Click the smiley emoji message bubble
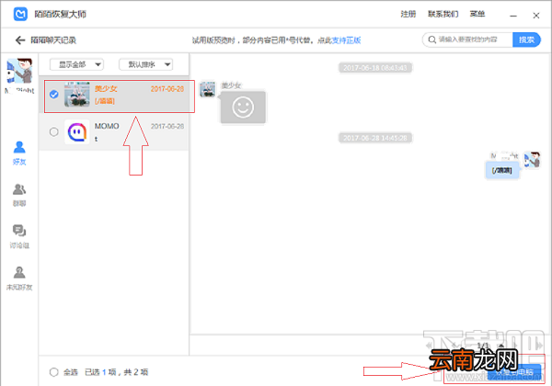The image size is (552, 386). [243, 108]
